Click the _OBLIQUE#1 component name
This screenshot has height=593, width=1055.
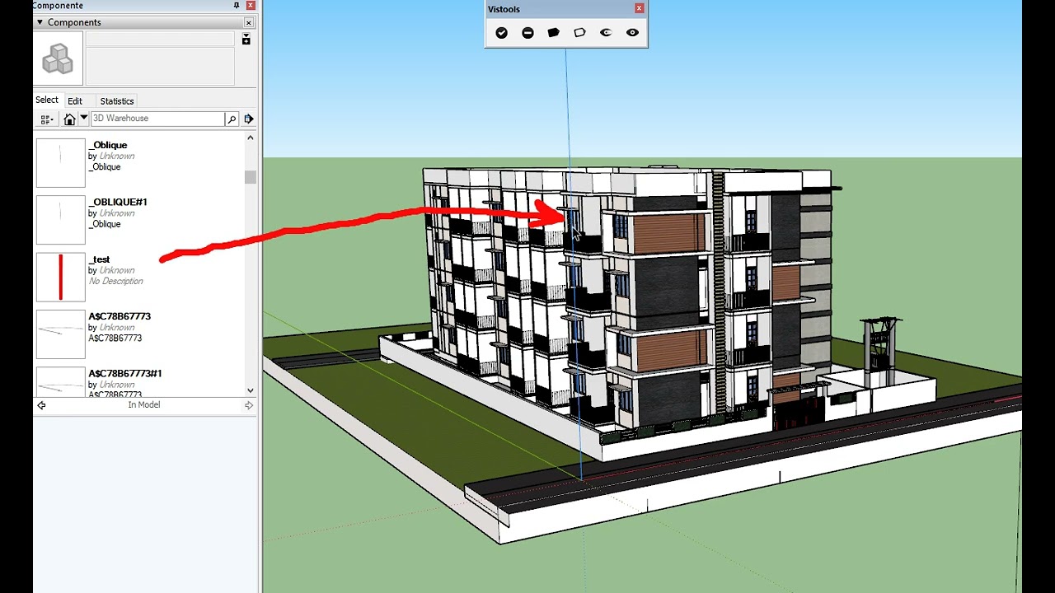click(x=118, y=202)
